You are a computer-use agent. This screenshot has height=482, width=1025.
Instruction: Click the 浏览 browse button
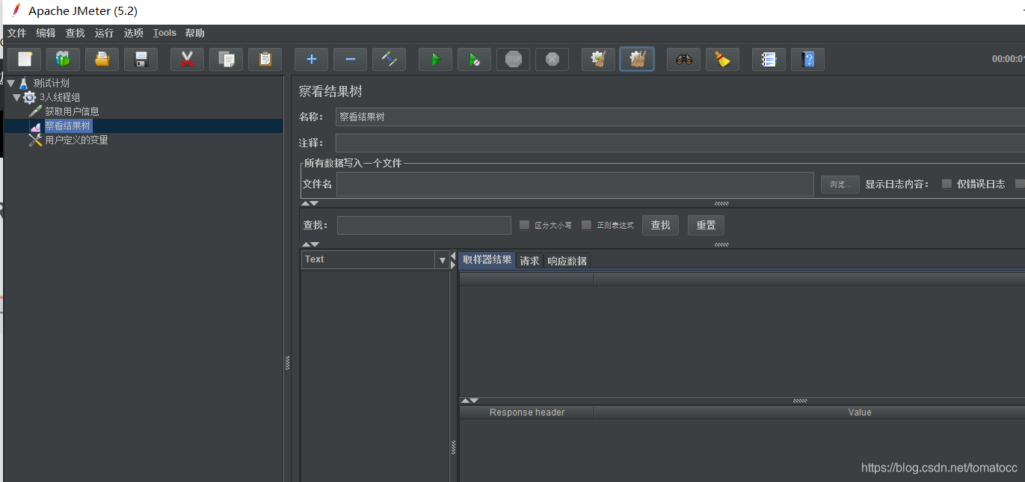(x=840, y=184)
